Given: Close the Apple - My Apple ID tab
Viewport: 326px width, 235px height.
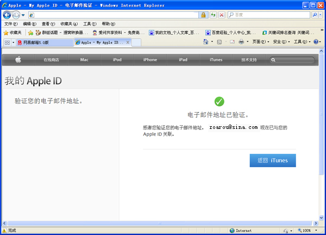Looking at the screenshot, I should [128, 42].
